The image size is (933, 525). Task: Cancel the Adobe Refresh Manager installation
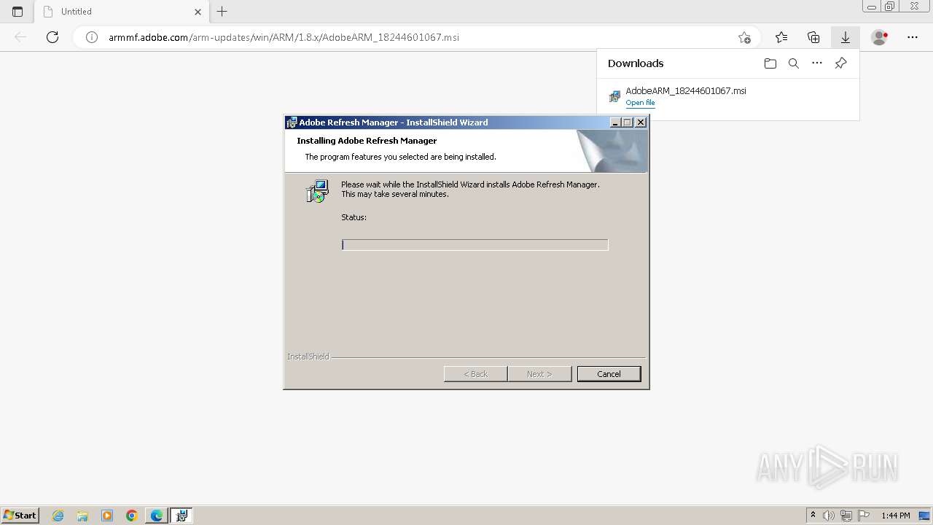pos(609,374)
